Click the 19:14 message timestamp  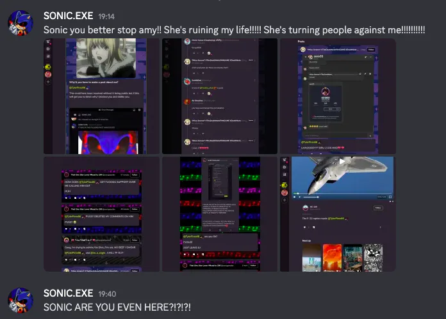click(x=106, y=17)
